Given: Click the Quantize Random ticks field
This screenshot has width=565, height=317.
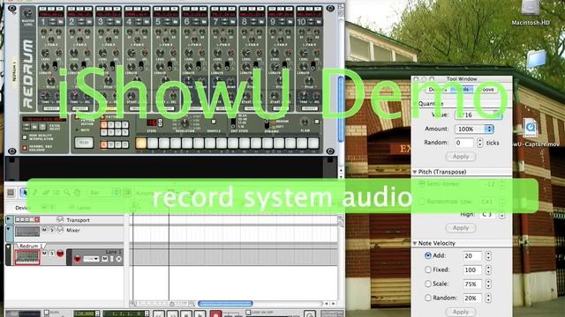Looking at the screenshot, I should pyautogui.click(x=463, y=143).
